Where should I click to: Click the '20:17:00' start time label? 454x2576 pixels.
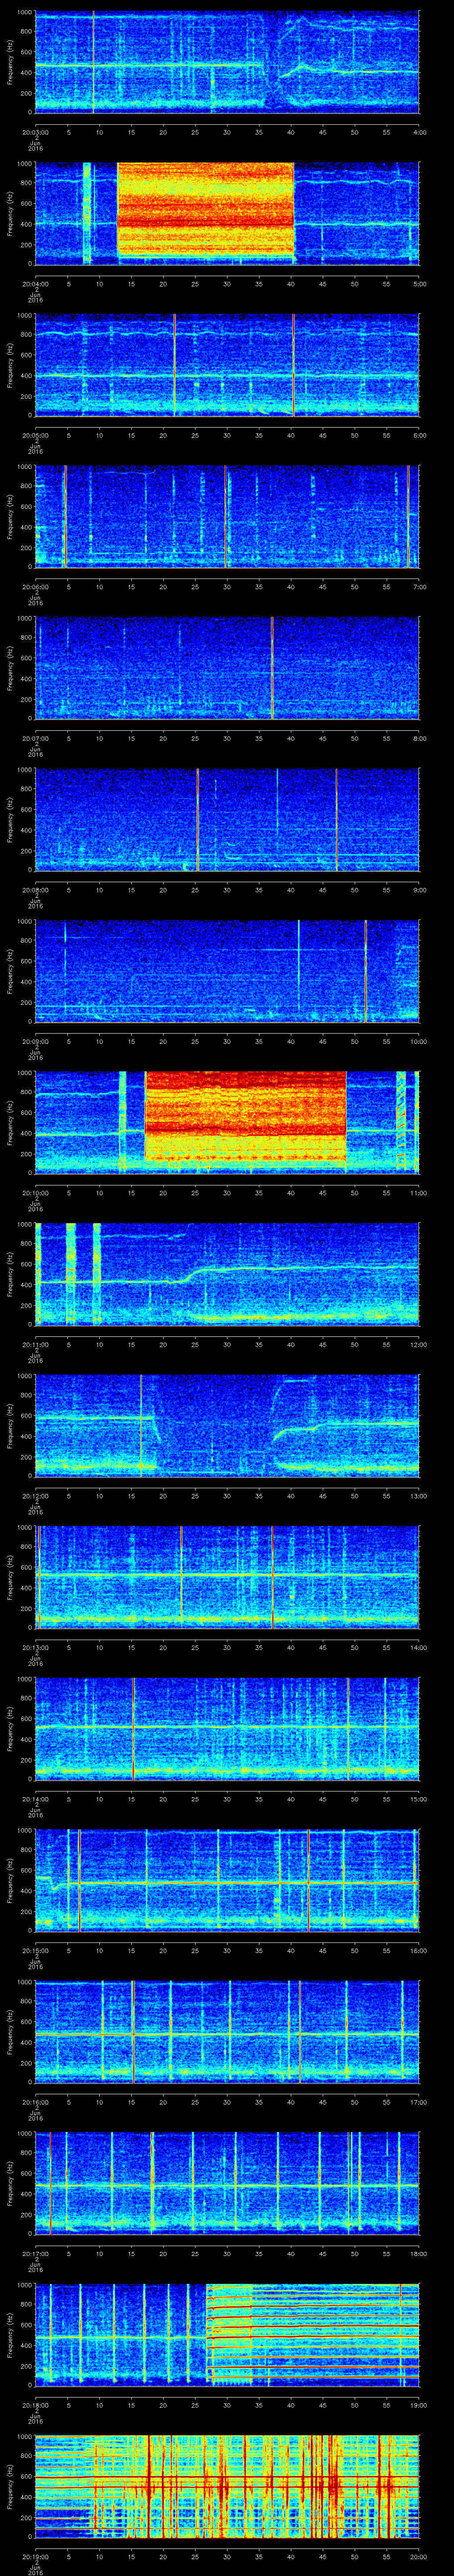pyautogui.click(x=35, y=2253)
